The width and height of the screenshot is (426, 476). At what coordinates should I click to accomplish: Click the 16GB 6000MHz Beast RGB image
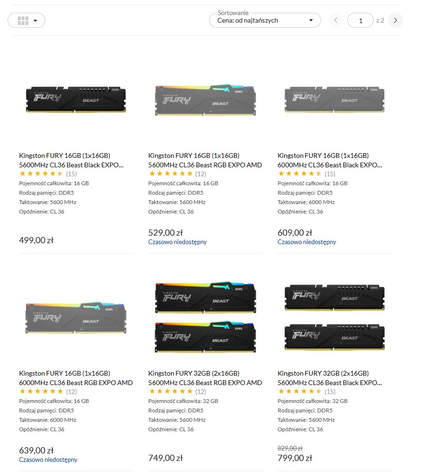[75, 318]
